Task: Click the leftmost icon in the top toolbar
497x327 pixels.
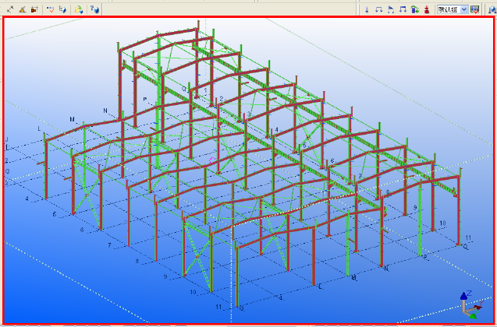Action: click(x=10, y=9)
